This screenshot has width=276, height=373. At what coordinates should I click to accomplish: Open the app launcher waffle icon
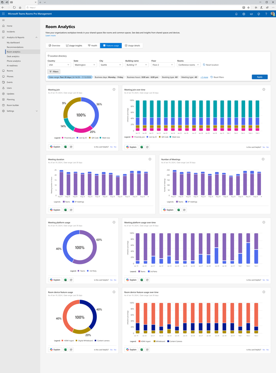(4, 14)
